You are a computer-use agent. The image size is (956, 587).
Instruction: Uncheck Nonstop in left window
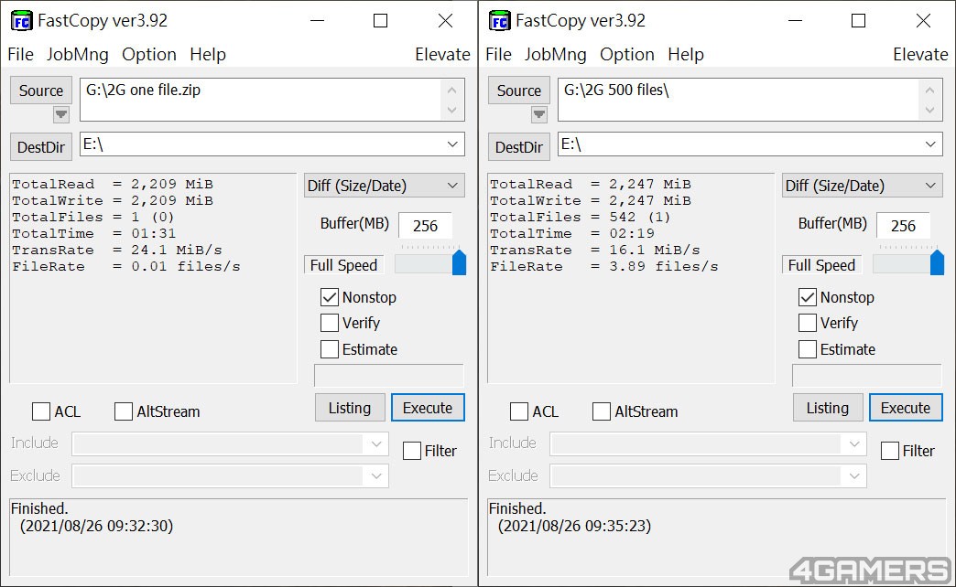click(330, 297)
